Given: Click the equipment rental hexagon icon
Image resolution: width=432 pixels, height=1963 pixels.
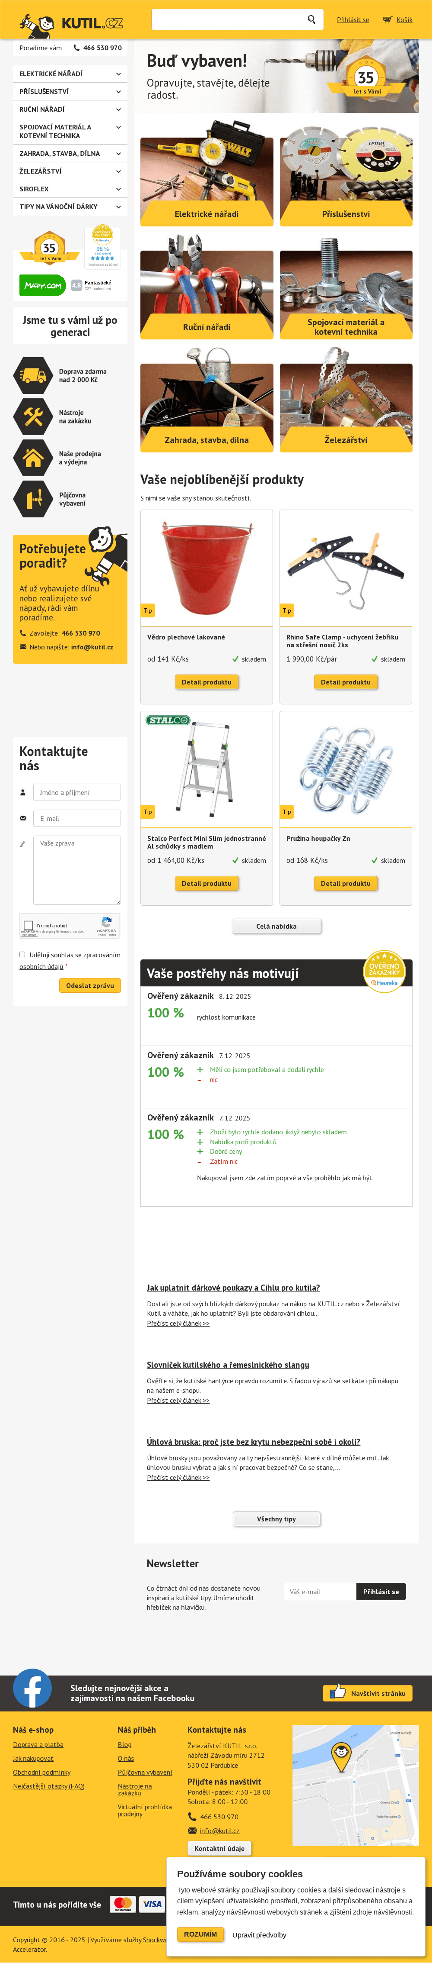Looking at the screenshot, I should pos(33,499).
